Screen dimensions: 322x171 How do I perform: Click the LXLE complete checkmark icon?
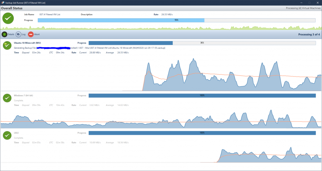[7, 135]
